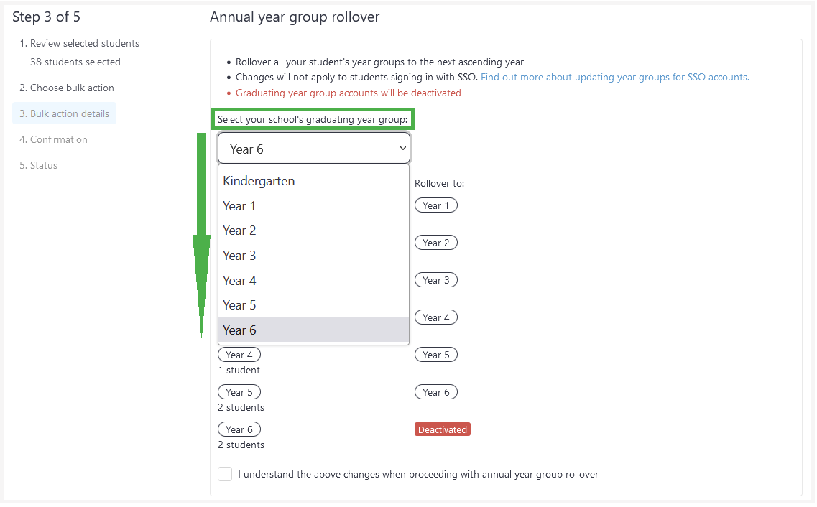Click the Year 5 pill with 2 students
817x507 pixels.
[239, 392]
